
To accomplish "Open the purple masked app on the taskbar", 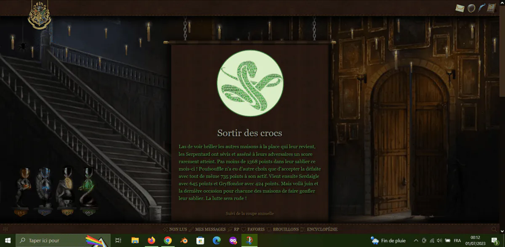I will [233, 240].
